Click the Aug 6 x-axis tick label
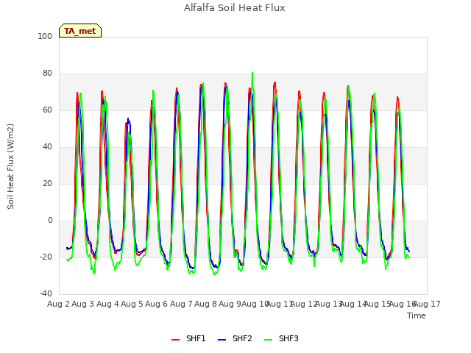 157,304
